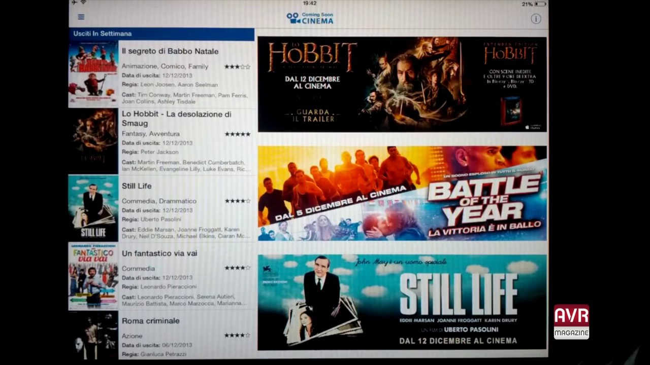Image resolution: width=650 pixels, height=365 pixels.
Task: Select genre text Commedia, Drammatico
Action: pos(159,201)
